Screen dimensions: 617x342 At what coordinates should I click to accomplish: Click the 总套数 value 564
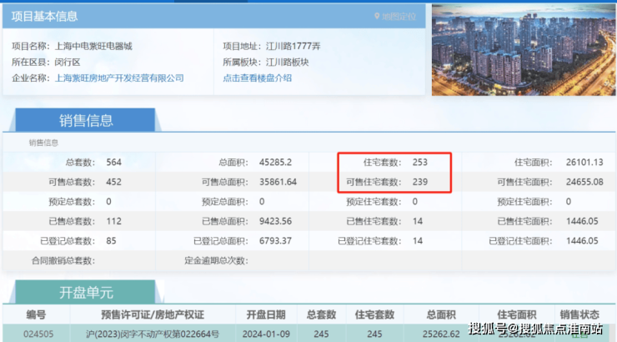(x=114, y=162)
